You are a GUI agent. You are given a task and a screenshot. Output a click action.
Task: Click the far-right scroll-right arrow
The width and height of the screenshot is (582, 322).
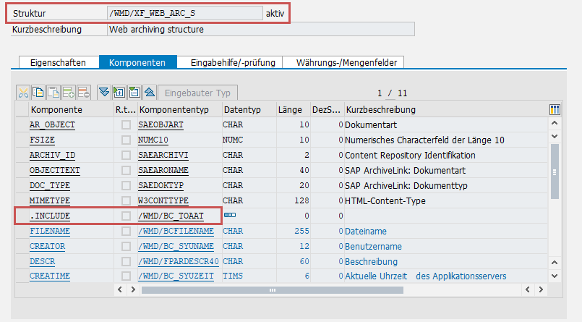pyautogui.click(x=541, y=289)
